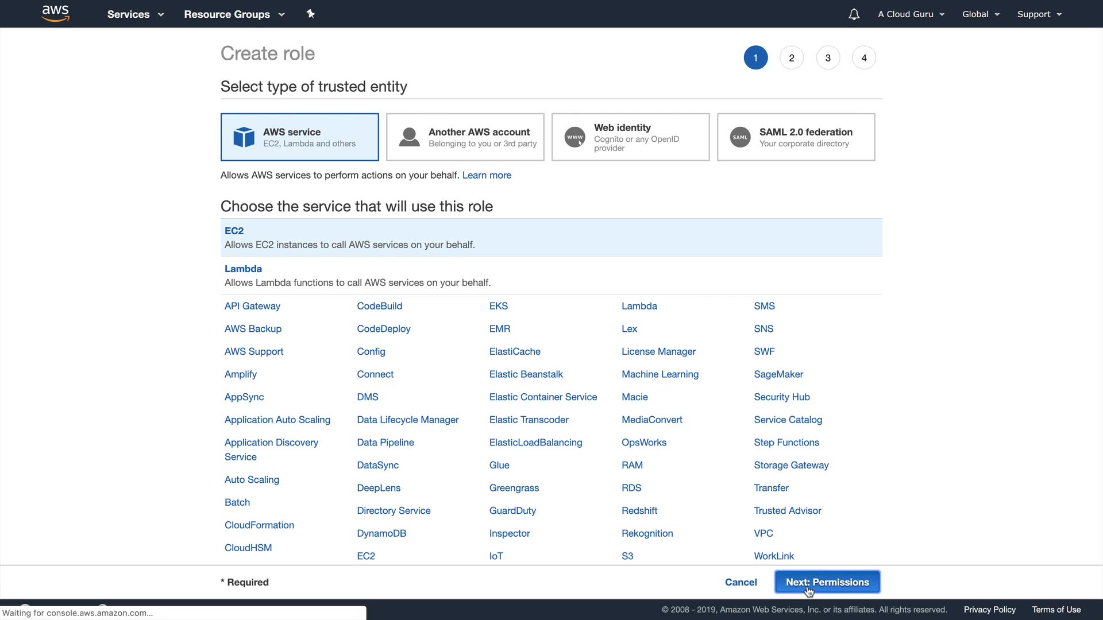Viewport: 1103px width, 620px height.
Task: Click the Cancel button
Action: 741,582
